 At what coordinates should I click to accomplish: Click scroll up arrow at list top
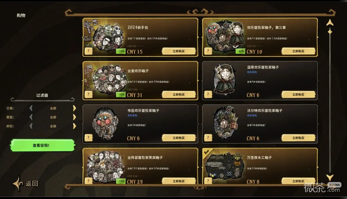(x=330, y=22)
